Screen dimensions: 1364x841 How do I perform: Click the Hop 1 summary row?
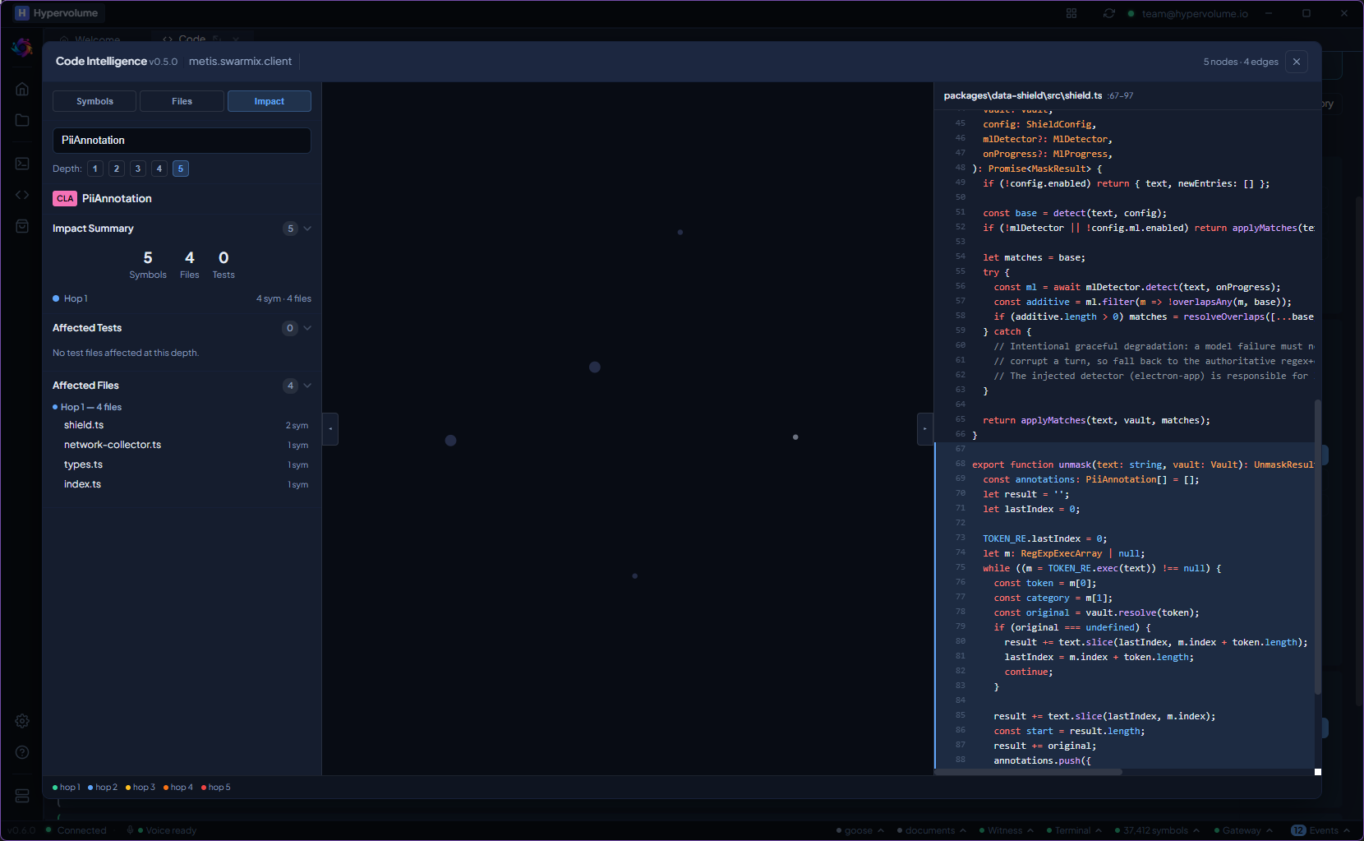click(x=182, y=298)
